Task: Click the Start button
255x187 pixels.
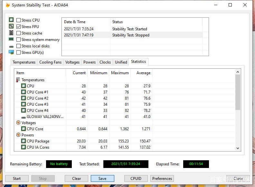Action: 17,178
